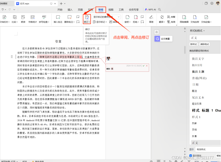The height and width of the screenshot is (162, 221).
Task: Click the collapse arrow button above 论文查重
Action: [x=156, y=32]
